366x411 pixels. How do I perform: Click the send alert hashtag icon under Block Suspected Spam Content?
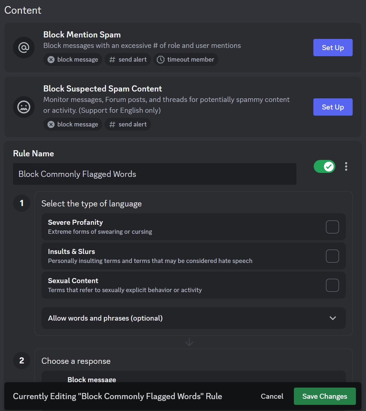[112, 124]
